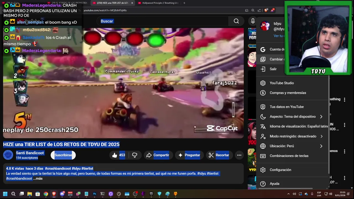Image resolution: width=354 pixels, height=199 pixels.
Task: Click the cast screen icon in address bar
Action: (x=246, y=10)
